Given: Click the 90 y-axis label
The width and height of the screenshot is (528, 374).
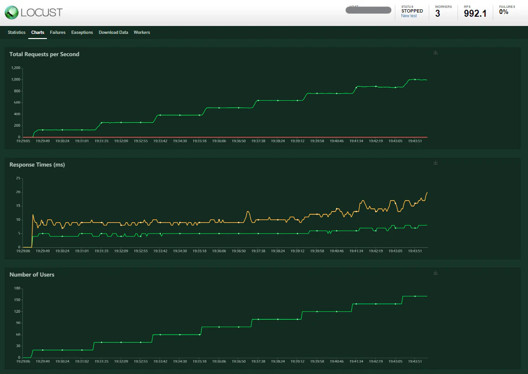Looking at the screenshot, I should click(x=18, y=323).
